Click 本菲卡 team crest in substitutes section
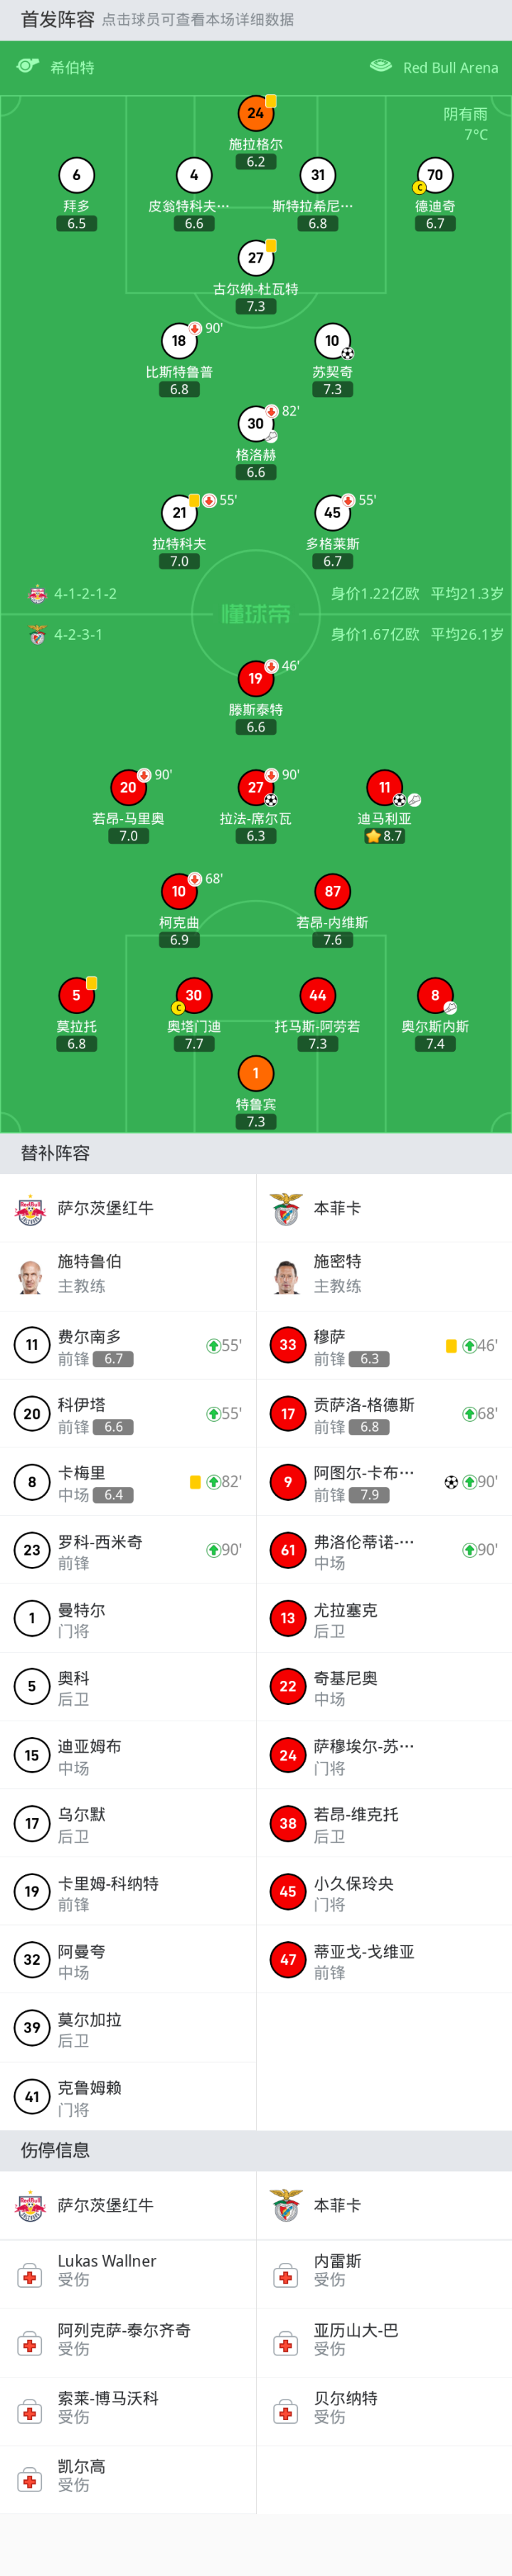512x2576 pixels. click(287, 1208)
